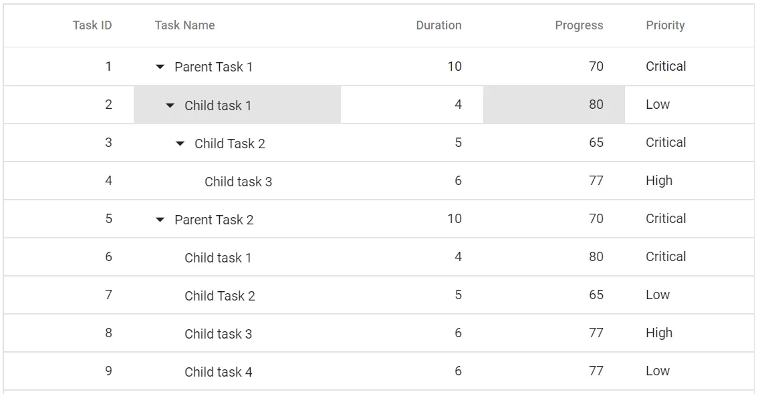This screenshot has width=758, height=394.
Task: Sort by the Task ID column header
Action: point(92,25)
